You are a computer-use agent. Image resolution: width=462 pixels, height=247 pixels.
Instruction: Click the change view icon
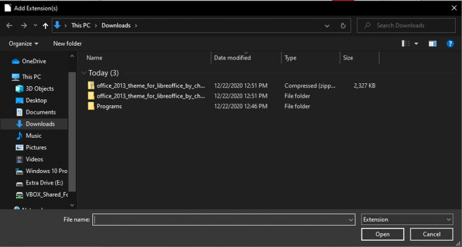(406, 43)
